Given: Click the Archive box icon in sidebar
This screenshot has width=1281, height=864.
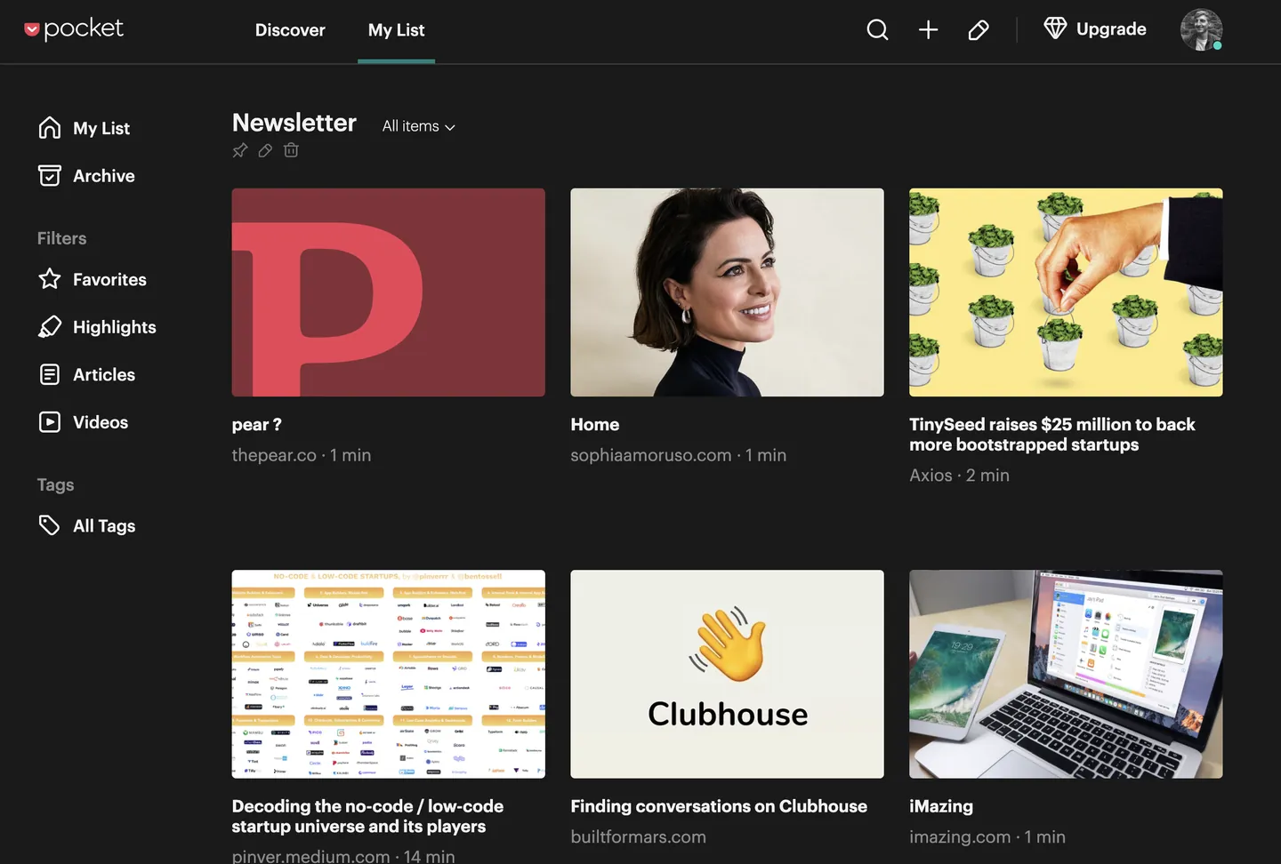Looking at the screenshot, I should (x=50, y=175).
